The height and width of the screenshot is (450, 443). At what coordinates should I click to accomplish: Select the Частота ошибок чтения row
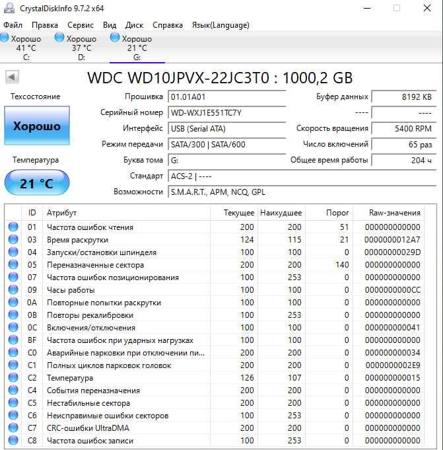(215, 227)
